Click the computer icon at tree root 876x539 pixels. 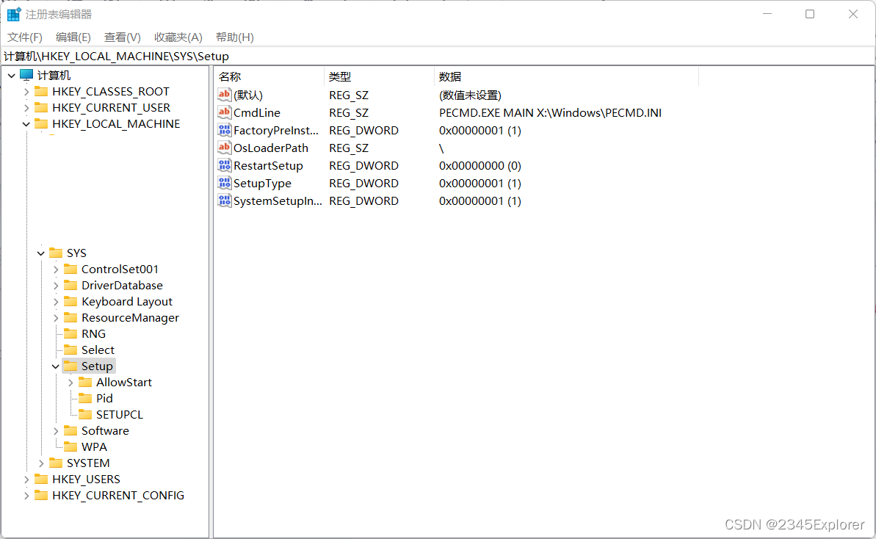(26, 75)
